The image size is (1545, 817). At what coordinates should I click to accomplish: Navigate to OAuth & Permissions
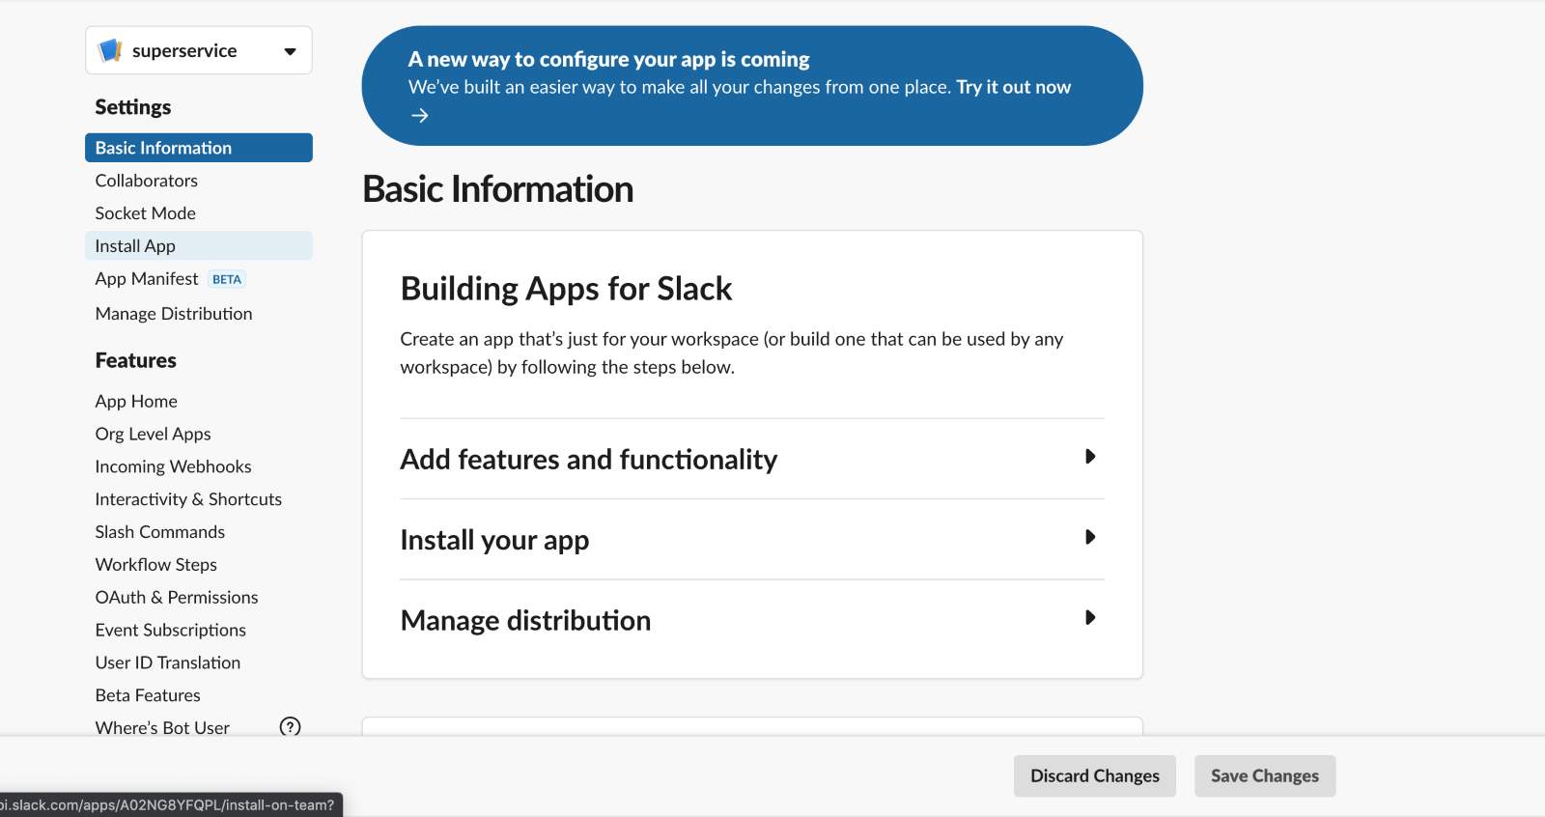click(177, 598)
